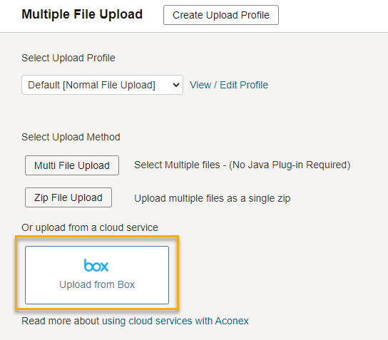388x340 pixels.
Task: Open the View / Edit Profile link
Action: point(229,85)
